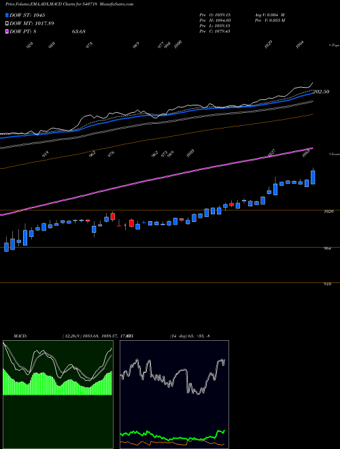
Task: Open the MACD histogram panel
Action: click(x=58, y=395)
